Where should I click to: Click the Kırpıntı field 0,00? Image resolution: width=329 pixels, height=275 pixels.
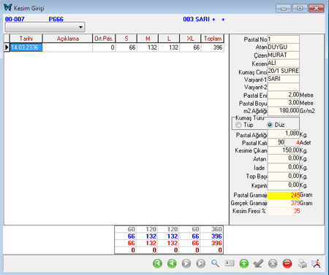coord(283,185)
